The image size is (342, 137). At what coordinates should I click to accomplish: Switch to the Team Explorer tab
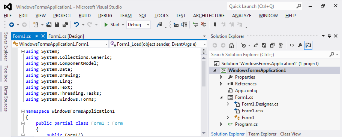pyautogui.click(x=262, y=134)
